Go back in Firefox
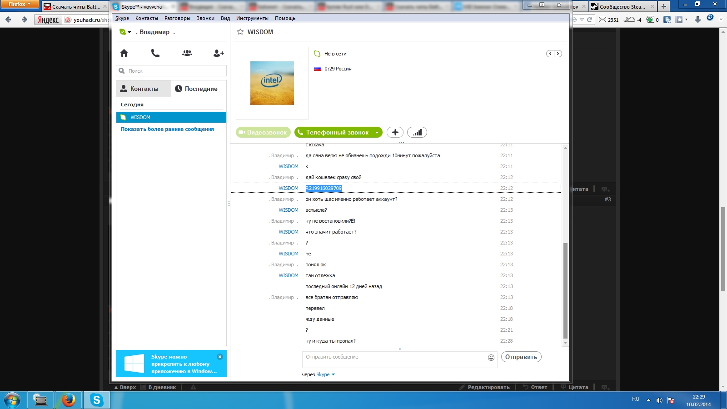Image resolution: width=727 pixels, height=409 pixels. coord(8,20)
